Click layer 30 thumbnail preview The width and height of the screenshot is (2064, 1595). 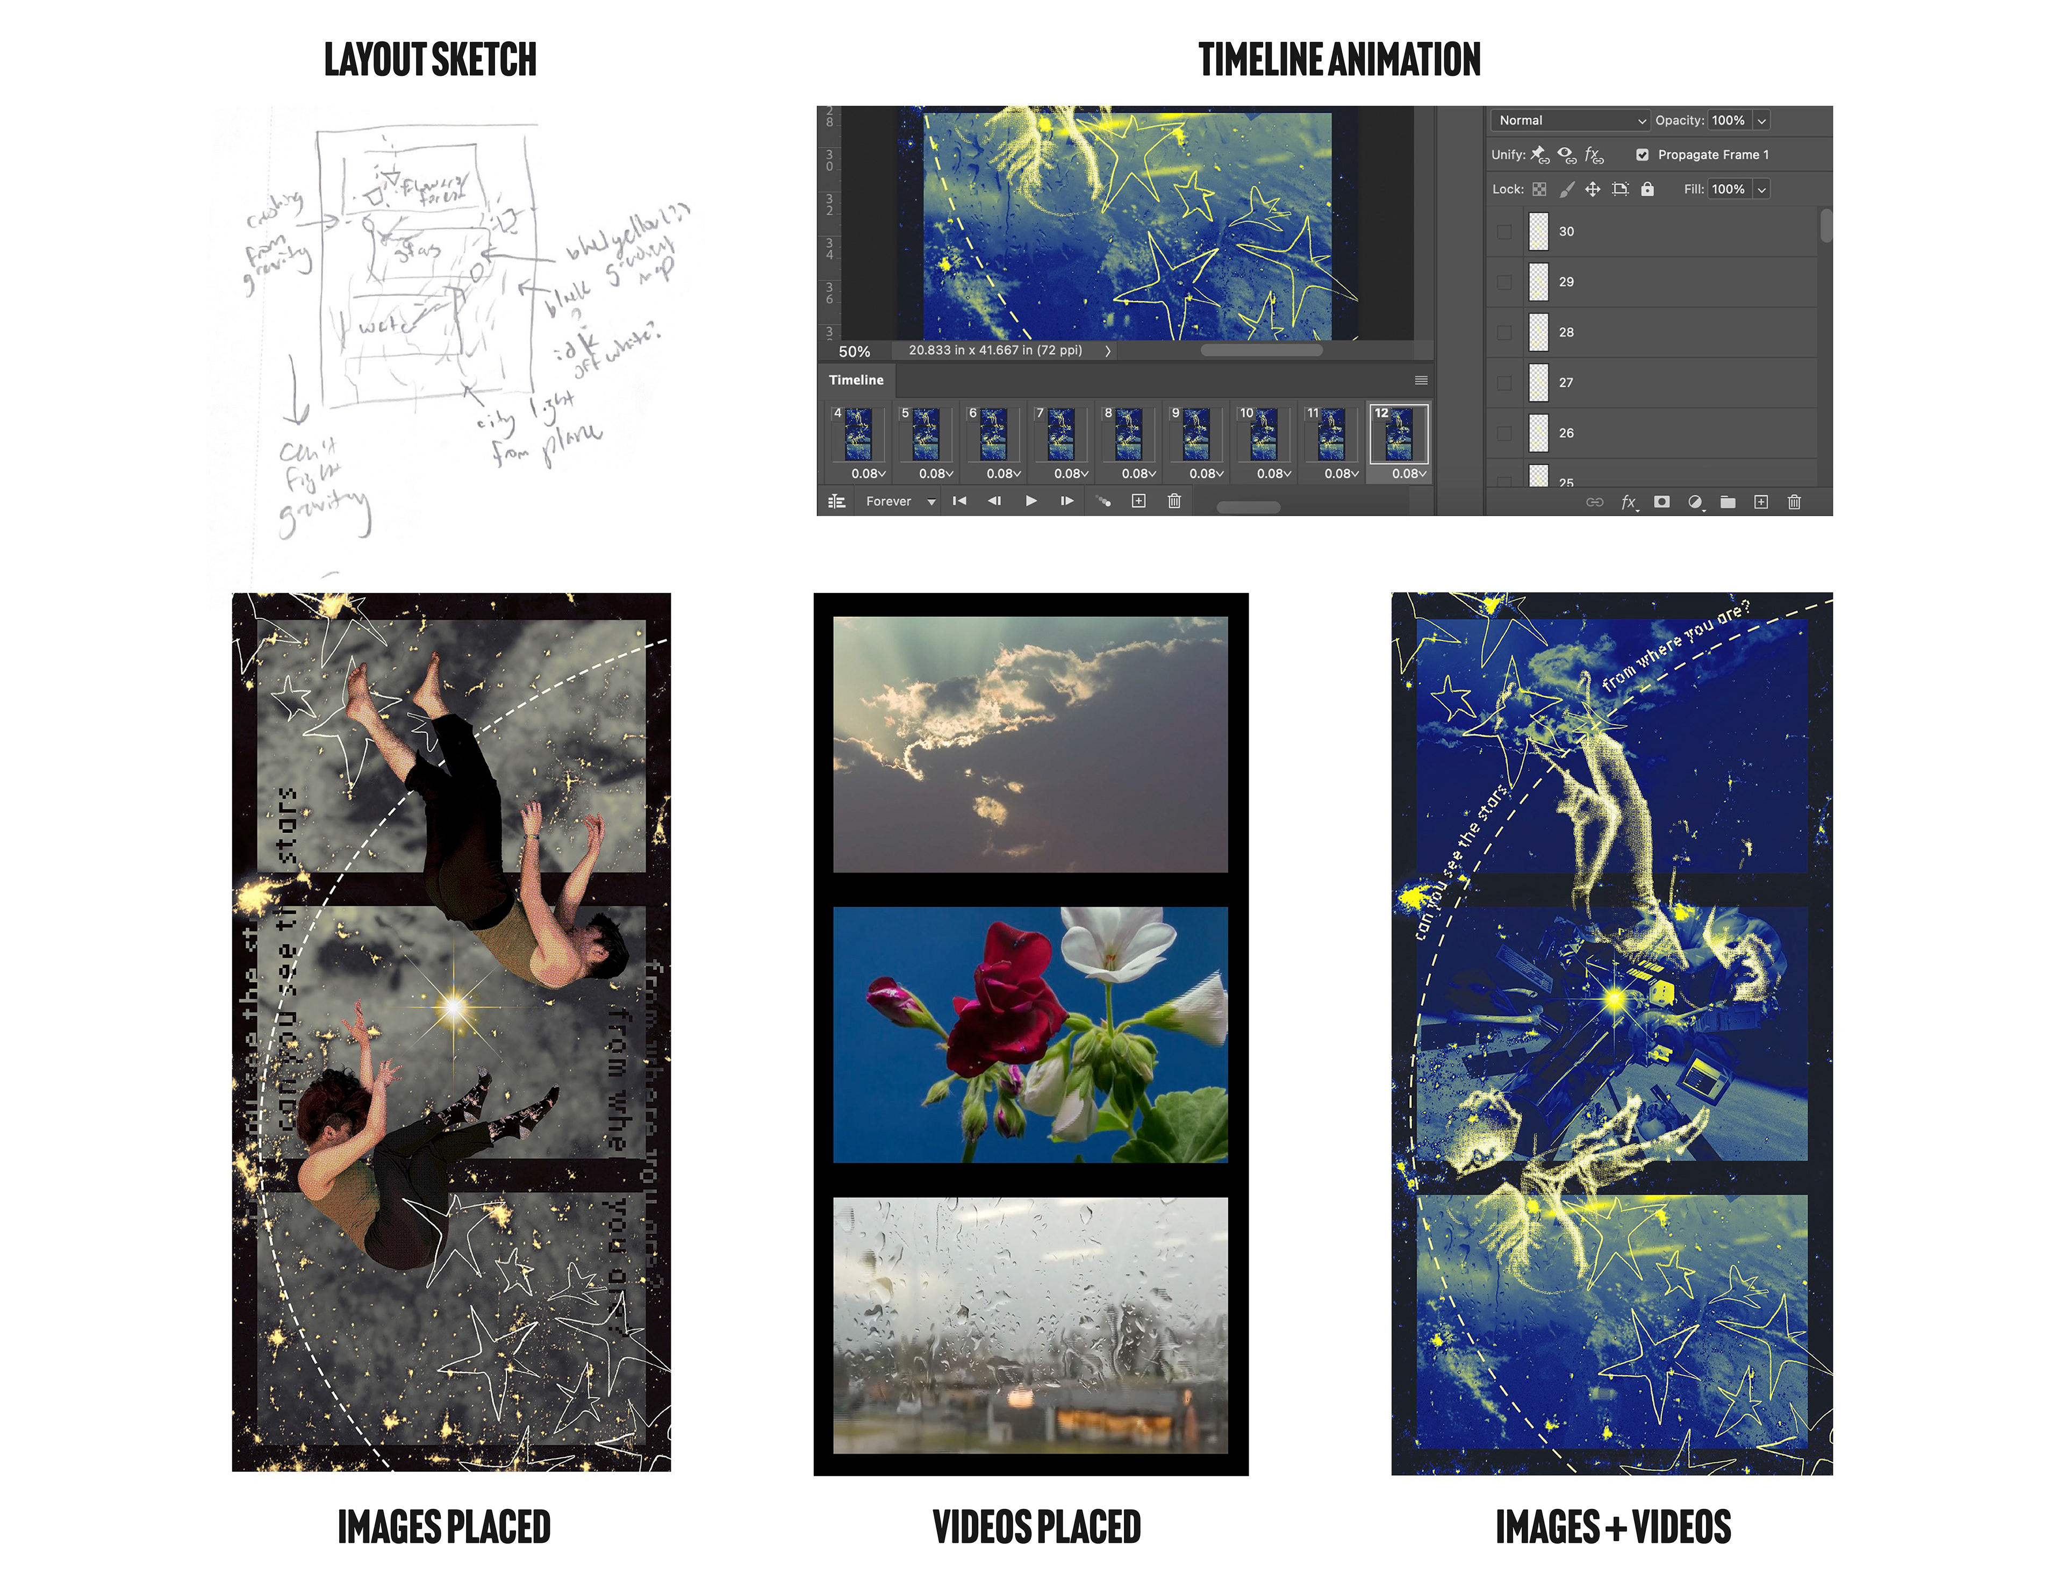[1538, 232]
